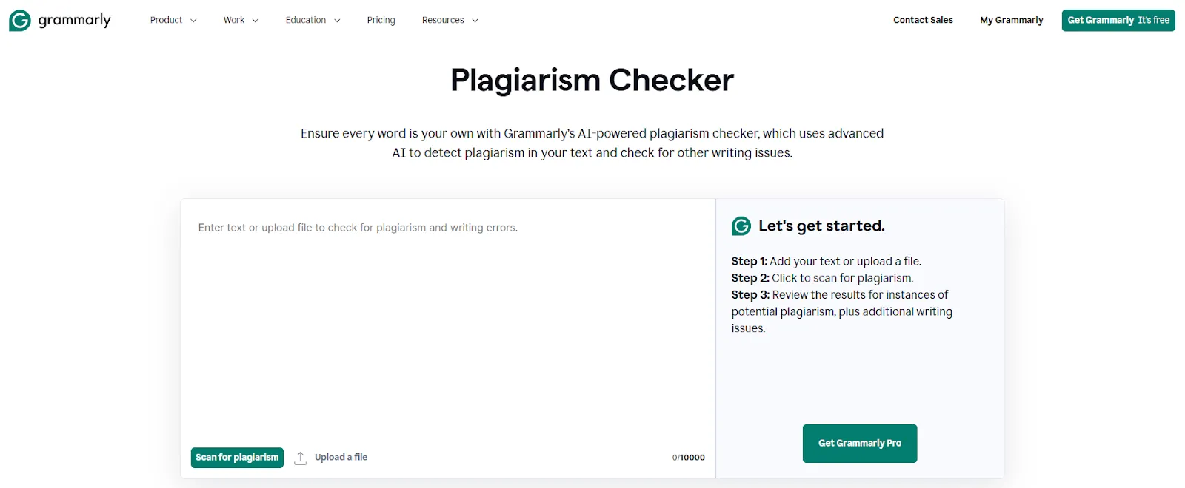Screen dimensions: 1185x488
Task: Expand the Resources dropdown chevron
Action: click(x=475, y=21)
